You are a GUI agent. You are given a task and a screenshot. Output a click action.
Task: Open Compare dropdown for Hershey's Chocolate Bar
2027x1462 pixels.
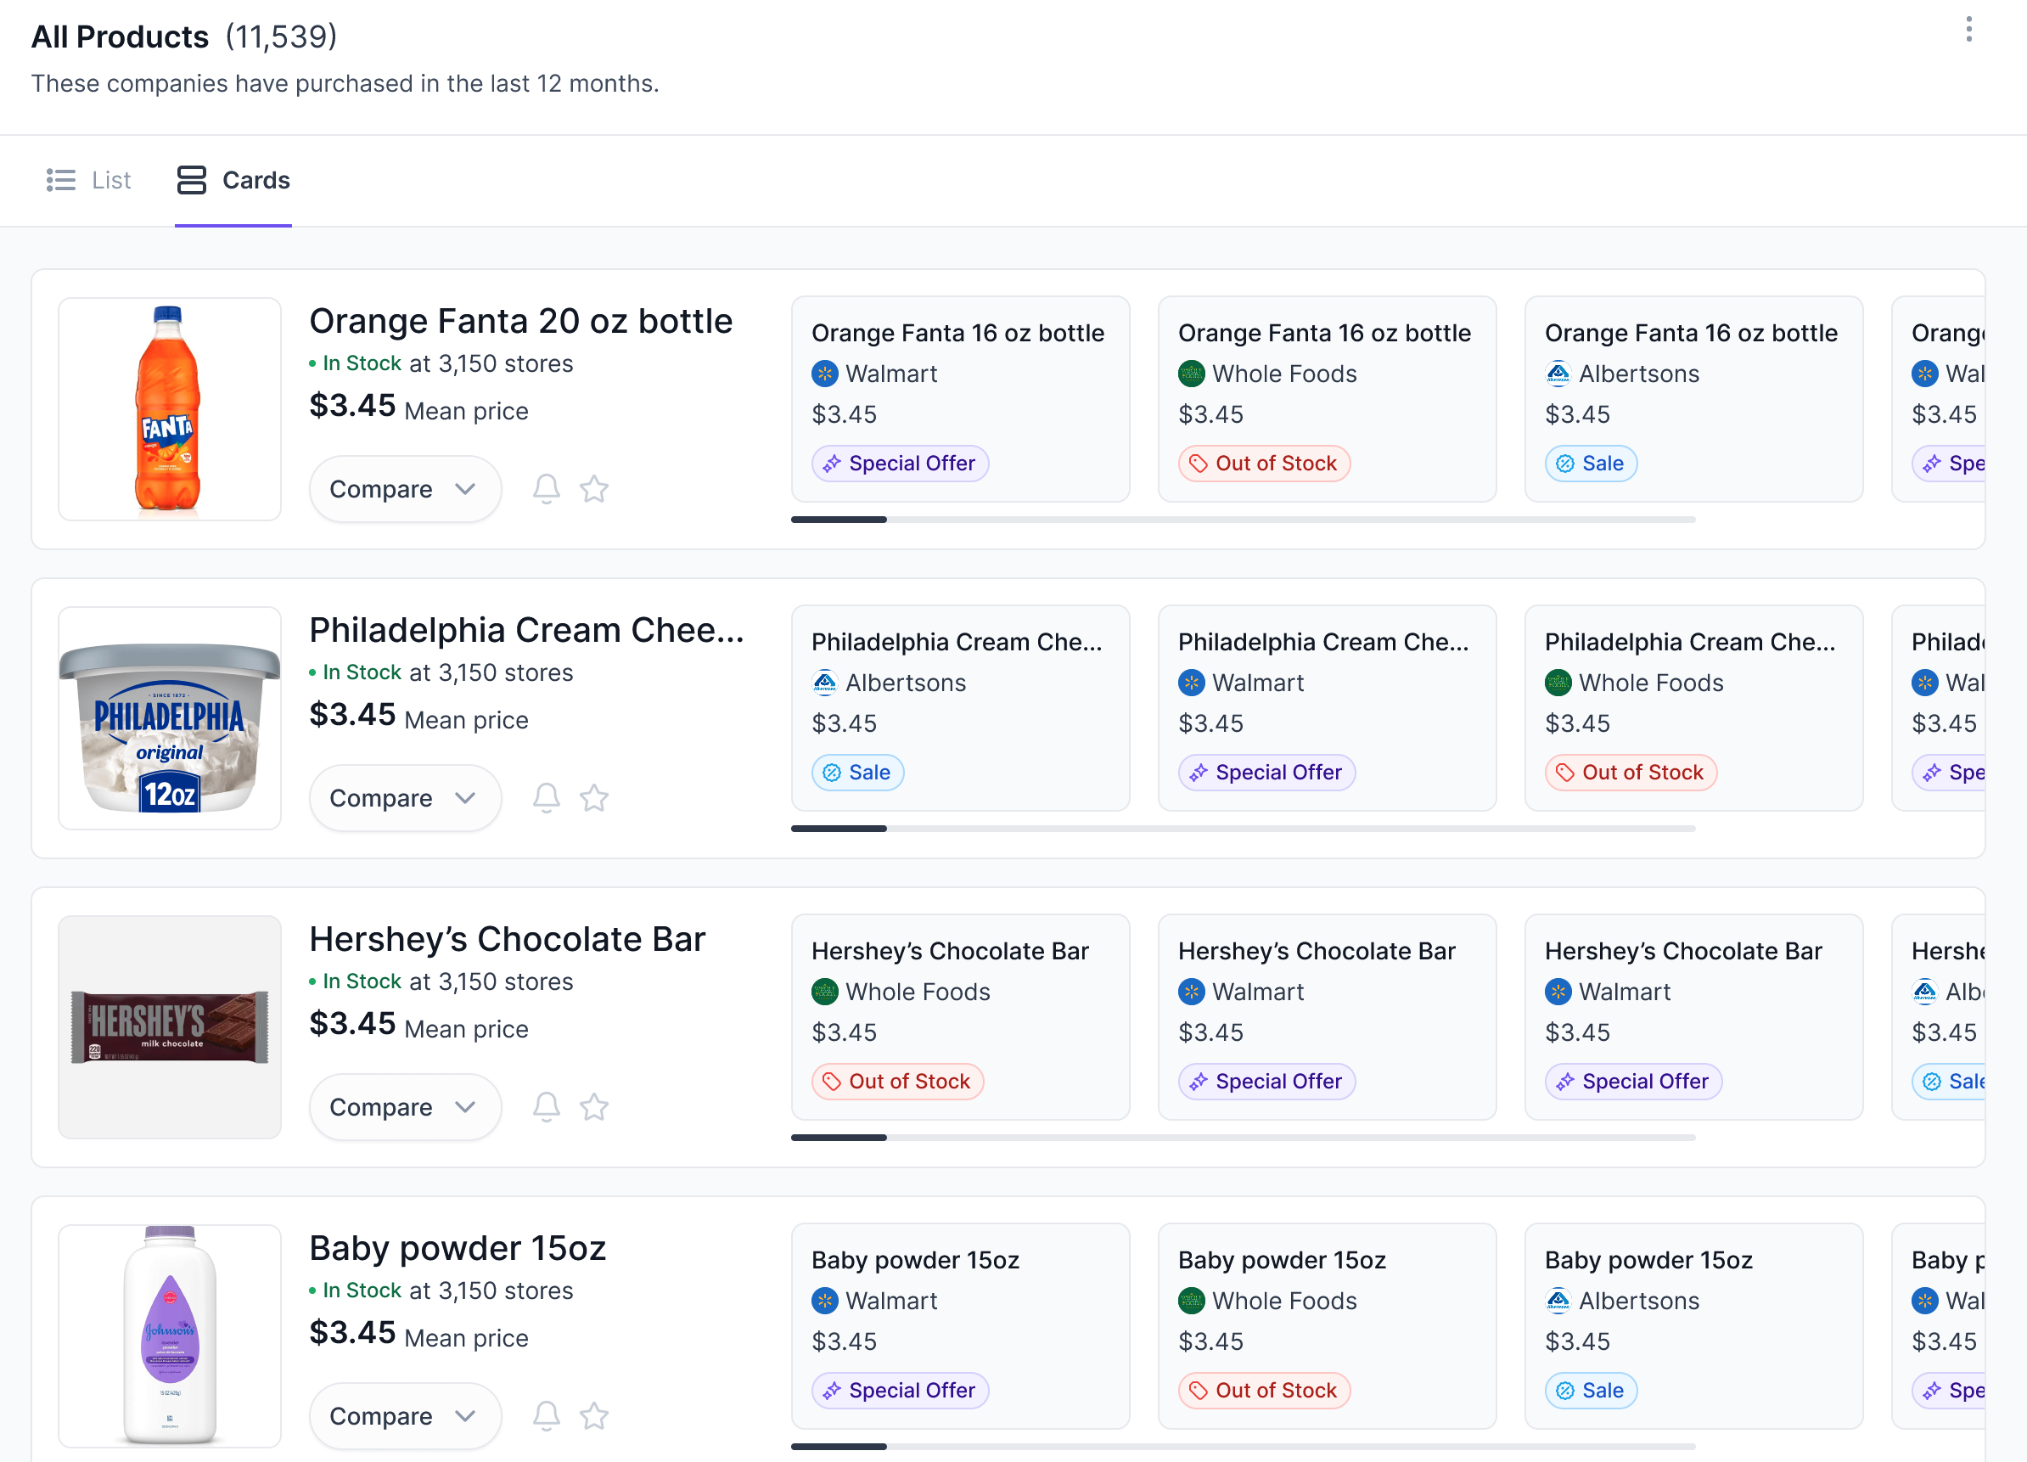405,1107
